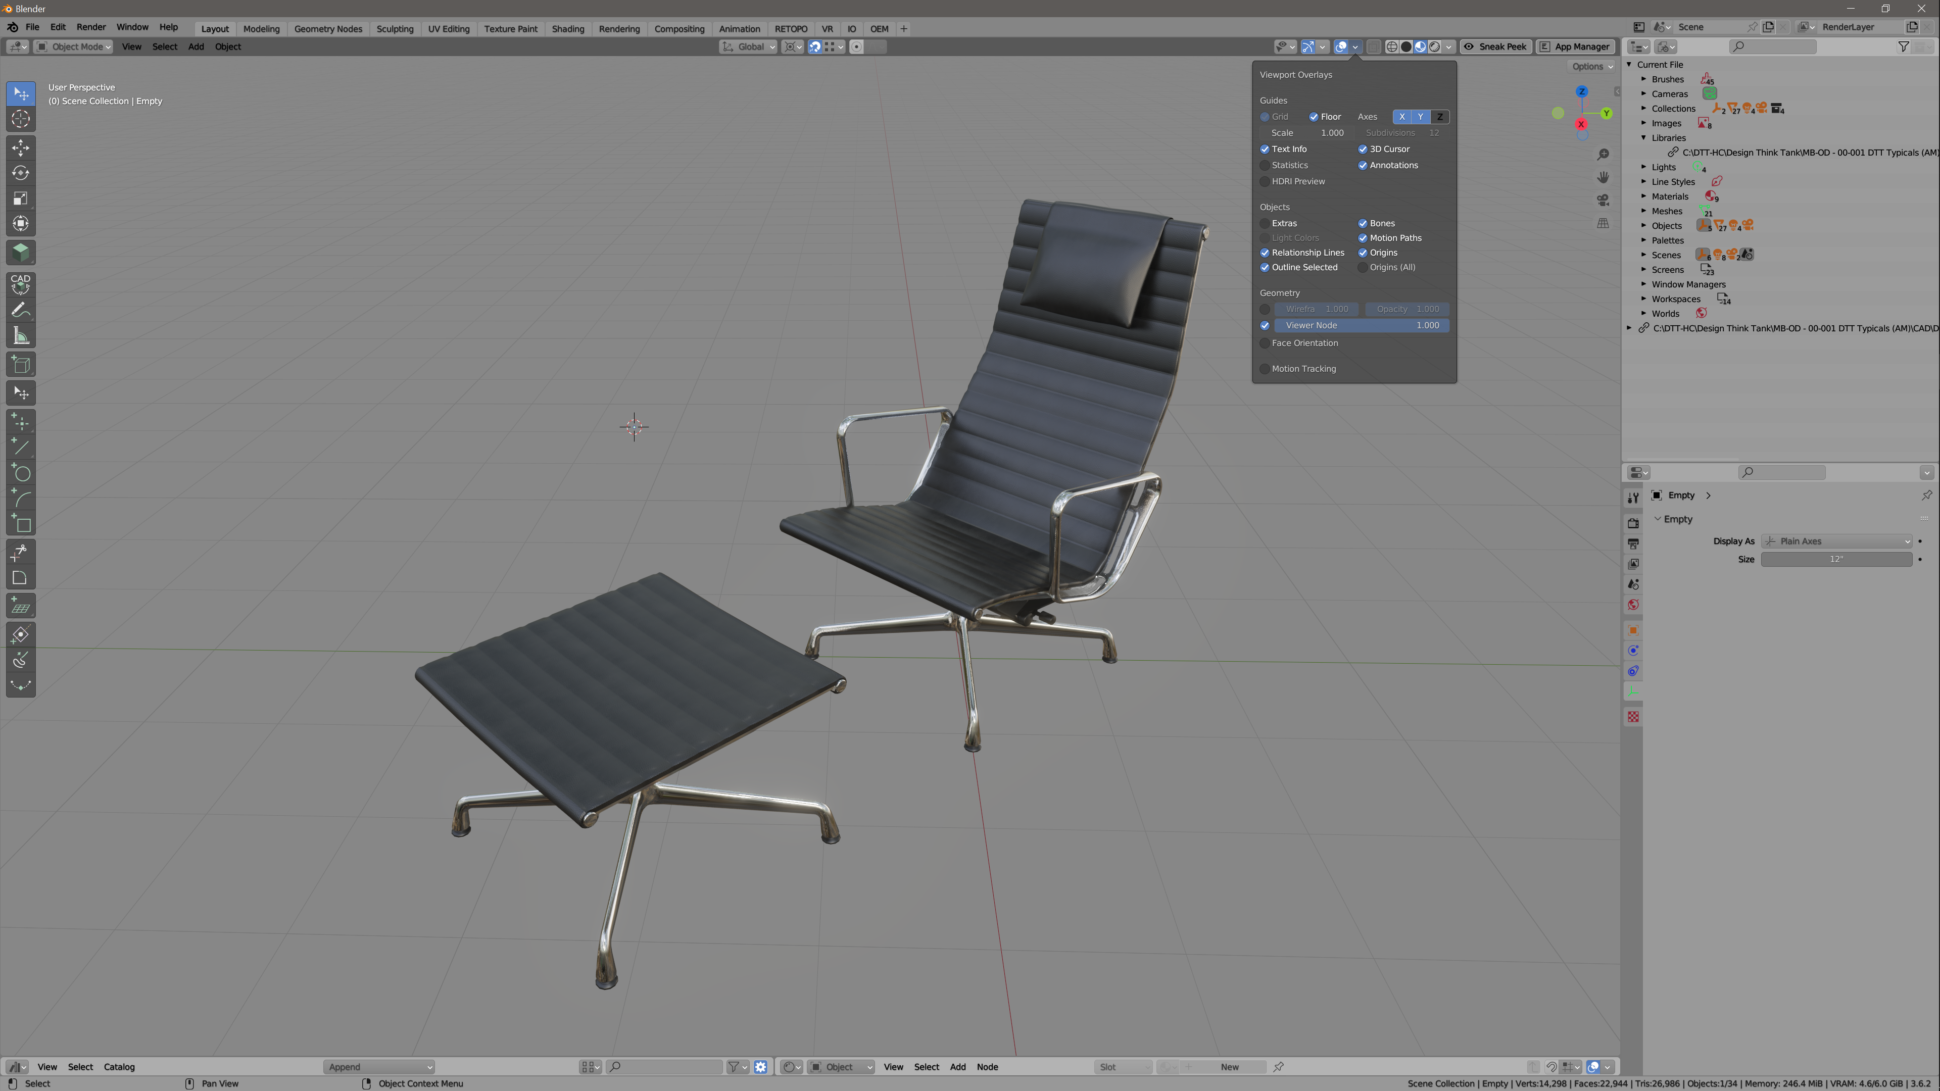Image resolution: width=1940 pixels, height=1091 pixels.
Task: Open the Append import method dropdown
Action: coord(379,1067)
